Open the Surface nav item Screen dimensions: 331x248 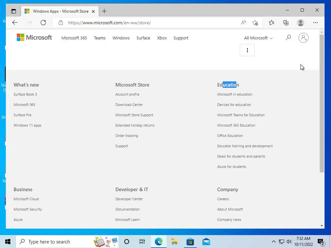143,38
